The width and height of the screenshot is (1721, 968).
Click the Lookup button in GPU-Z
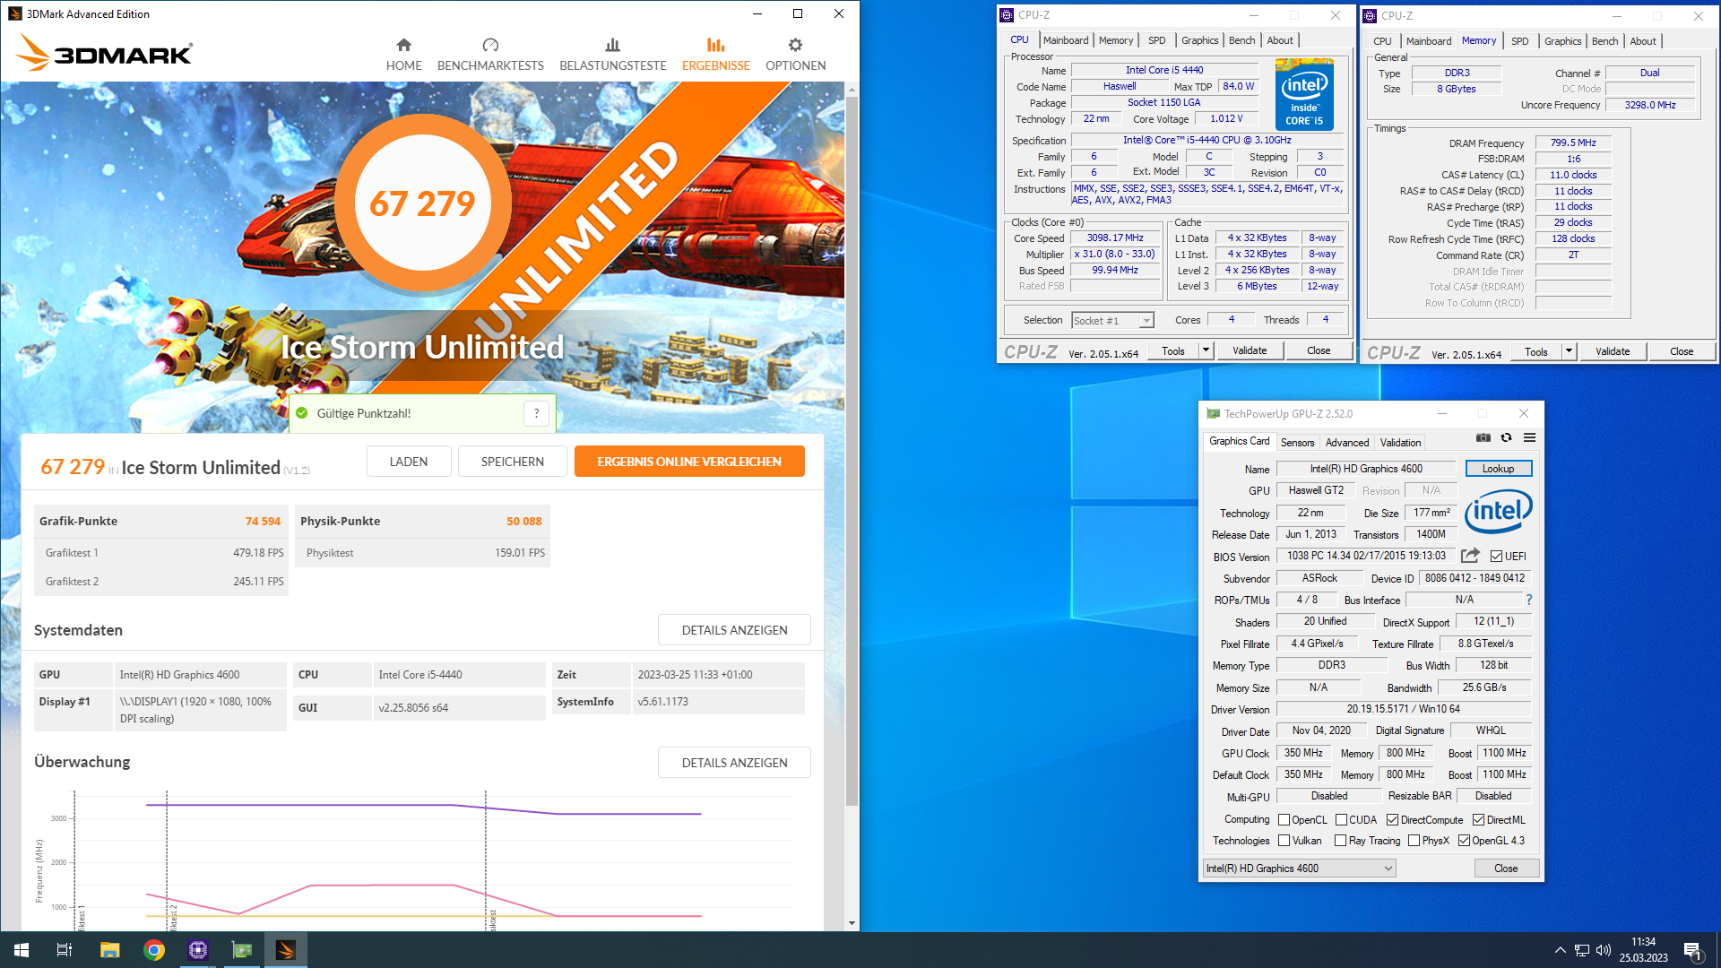pos(1498,469)
